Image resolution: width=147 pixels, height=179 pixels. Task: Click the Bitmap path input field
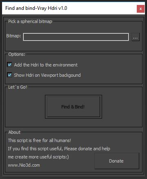(x=76, y=37)
